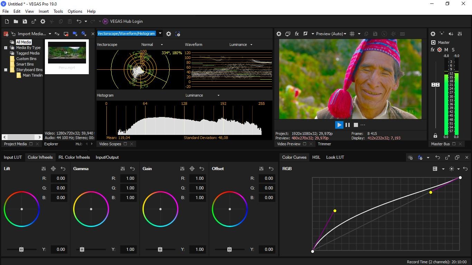This screenshot has width=472, height=265.
Task: Open the Preview (Auto) quality dropdown
Action: 331,34
